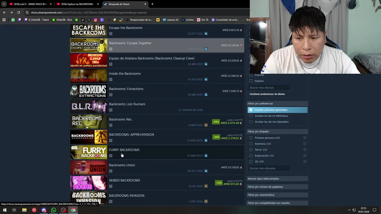Viewport: 381px width, 214px height.
Task: Expand Filtrar por característica
Action: point(277,195)
